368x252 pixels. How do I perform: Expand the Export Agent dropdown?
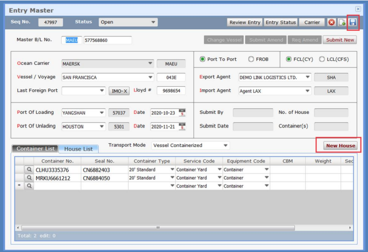(x=308, y=77)
